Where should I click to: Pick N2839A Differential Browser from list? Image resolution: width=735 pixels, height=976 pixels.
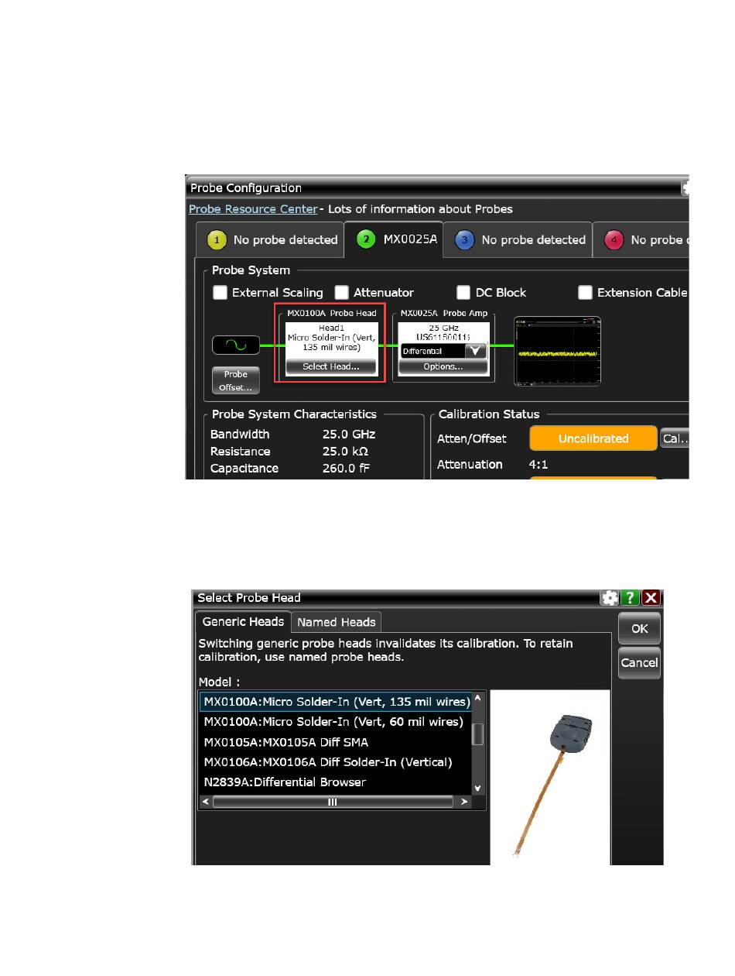click(336, 782)
